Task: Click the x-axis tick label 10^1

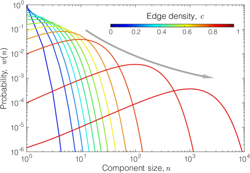Action: point(81,159)
